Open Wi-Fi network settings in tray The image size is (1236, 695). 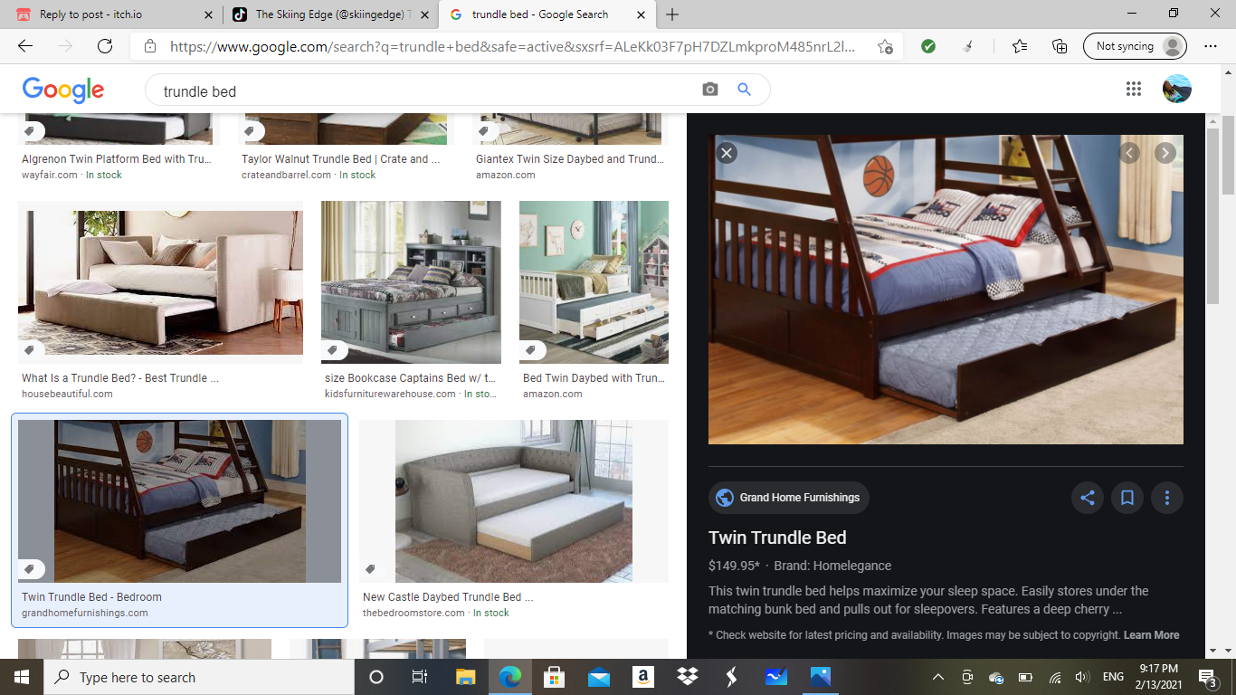click(1054, 677)
